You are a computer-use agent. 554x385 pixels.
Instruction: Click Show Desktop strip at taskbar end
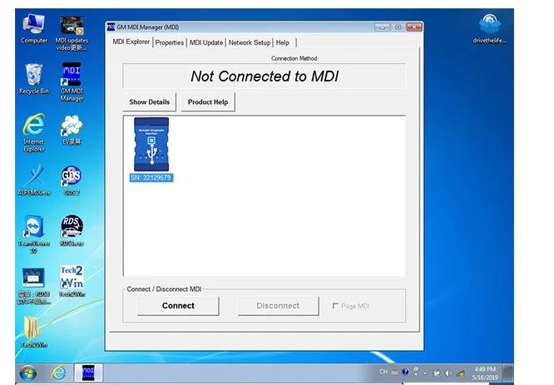[508, 373]
